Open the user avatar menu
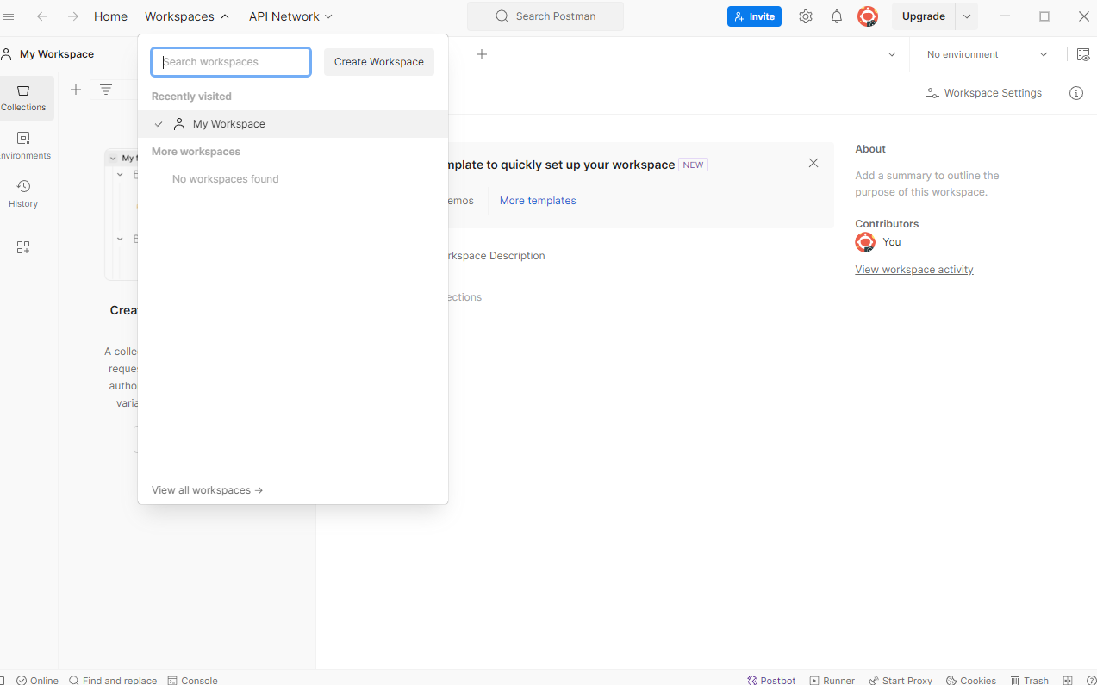 868,16
